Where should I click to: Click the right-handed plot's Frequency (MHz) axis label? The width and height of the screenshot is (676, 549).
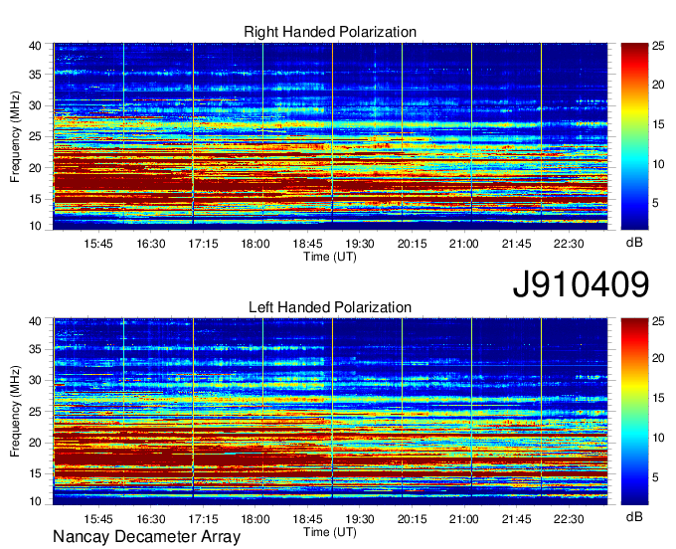tap(15, 136)
